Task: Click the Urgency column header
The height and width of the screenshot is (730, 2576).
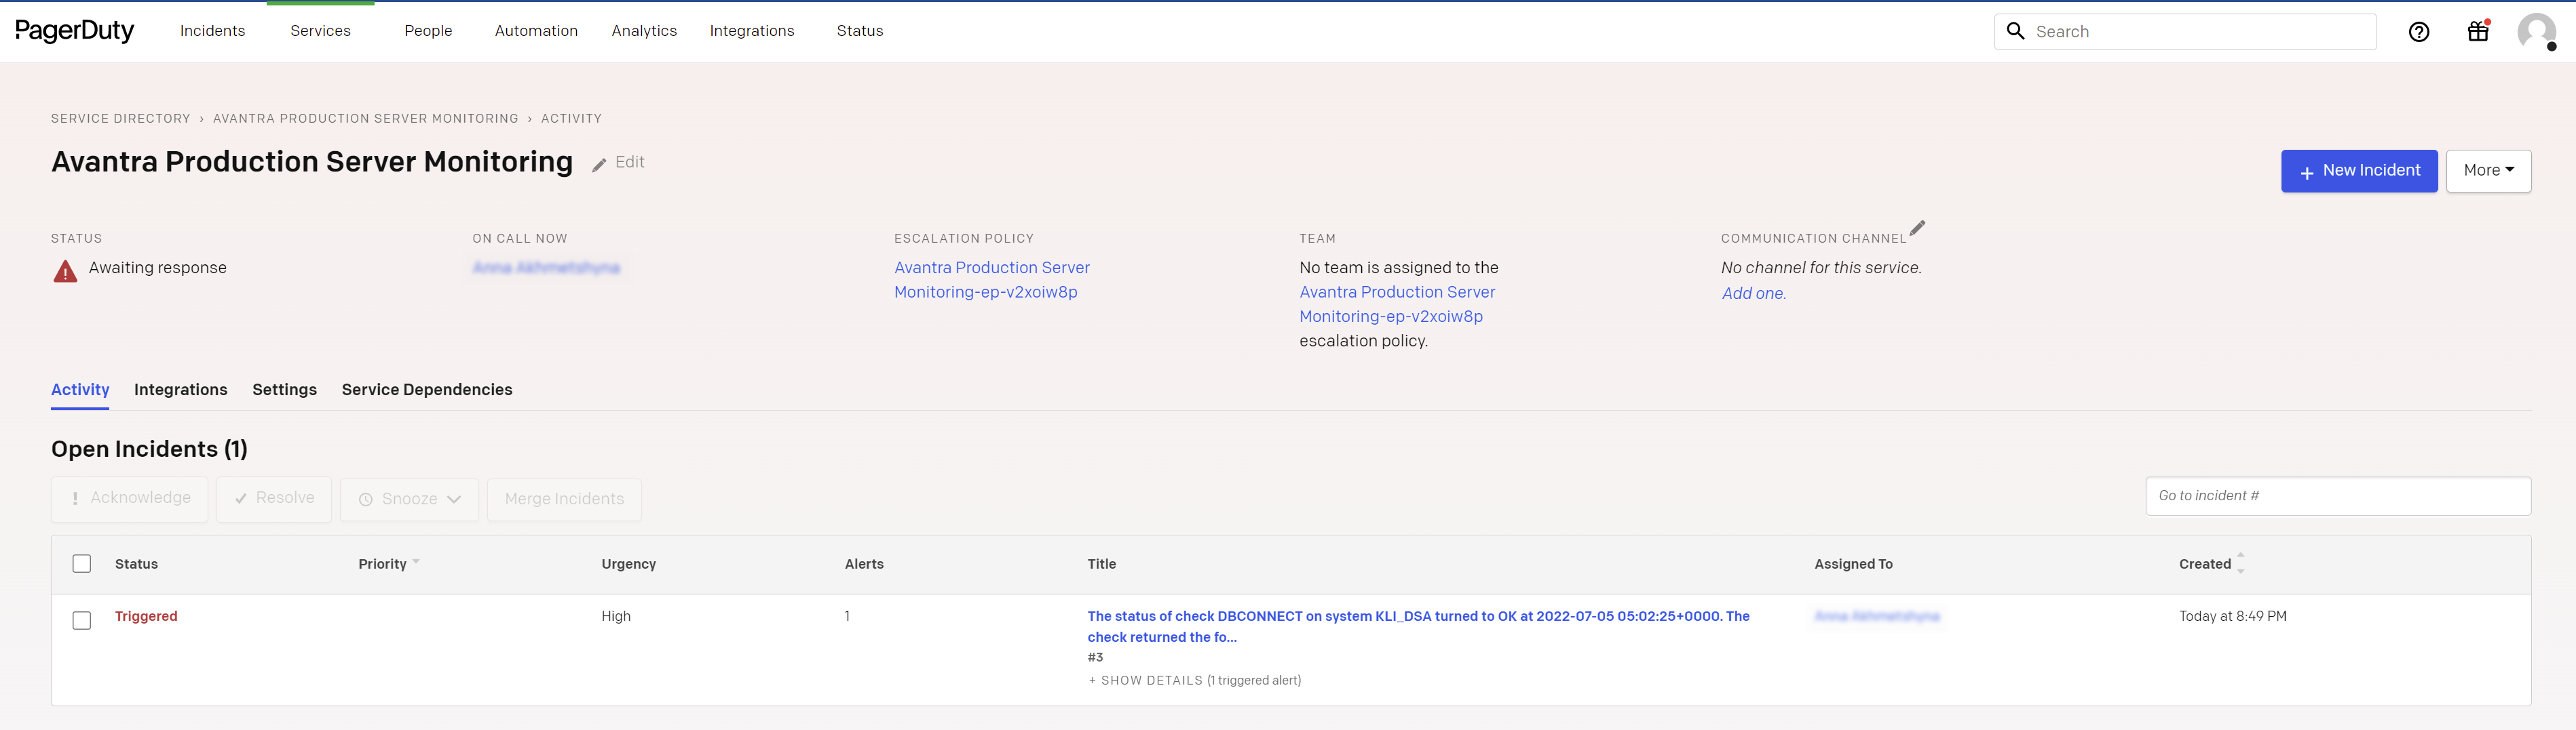Action: 629,564
